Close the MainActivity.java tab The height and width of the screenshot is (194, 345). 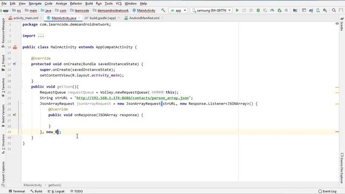pos(79,18)
